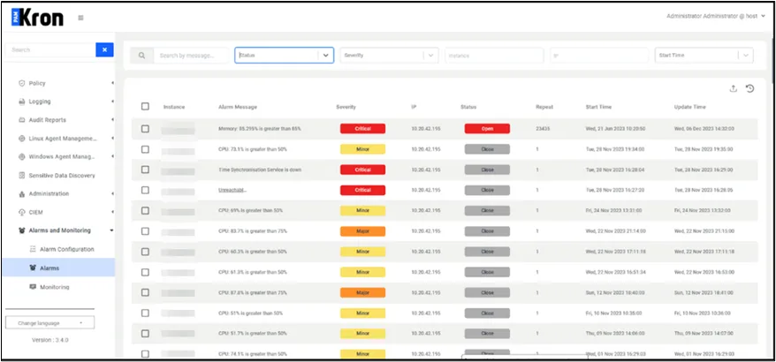Click the Search by message field
This screenshot has width=776, height=362.
(x=191, y=56)
